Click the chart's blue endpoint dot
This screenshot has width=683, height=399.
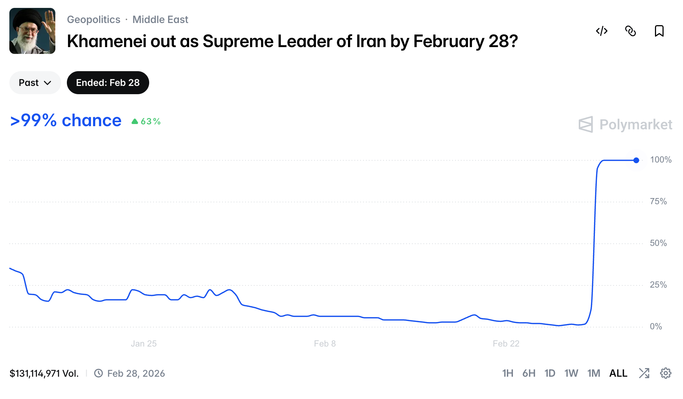coord(636,160)
